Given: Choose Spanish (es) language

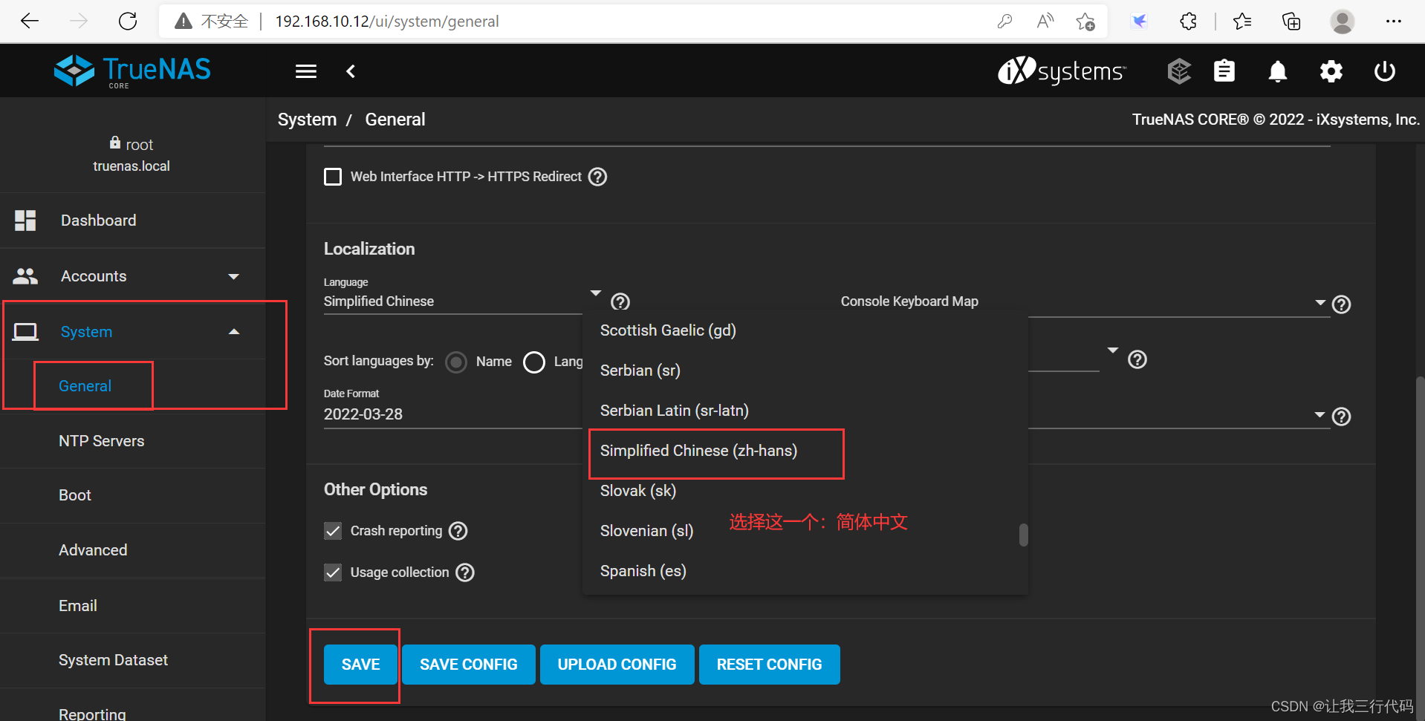Looking at the screenshot, I should tap(805, 571).
